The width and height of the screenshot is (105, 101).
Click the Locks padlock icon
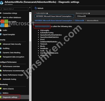pyautogui.click(x=1, y=30)
